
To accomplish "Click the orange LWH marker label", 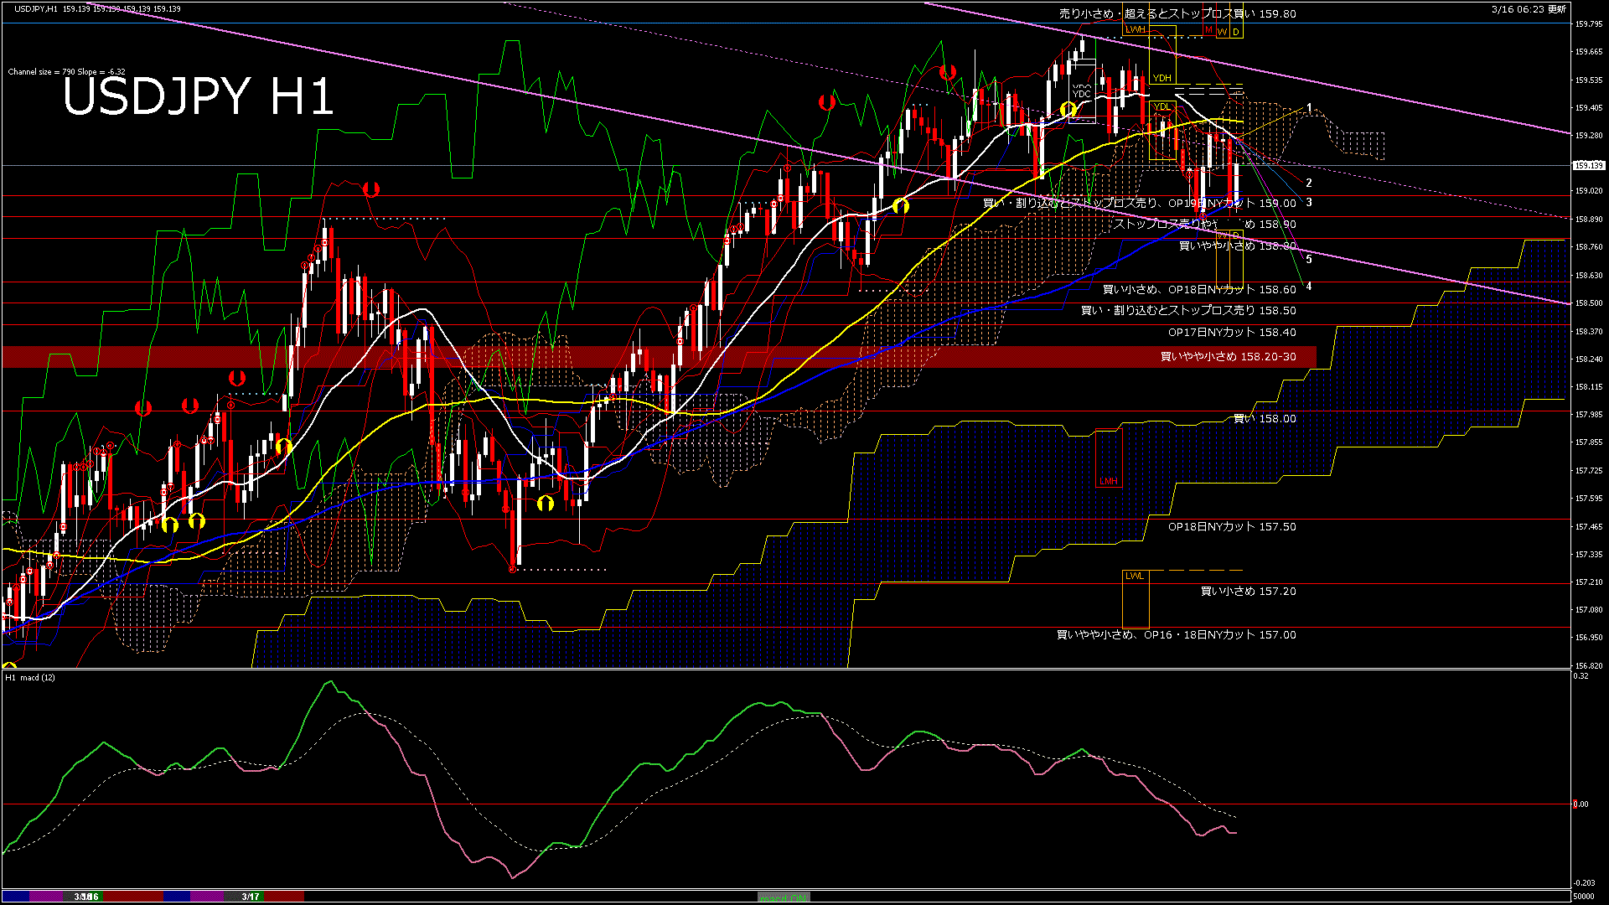I will coord(1136,29).
